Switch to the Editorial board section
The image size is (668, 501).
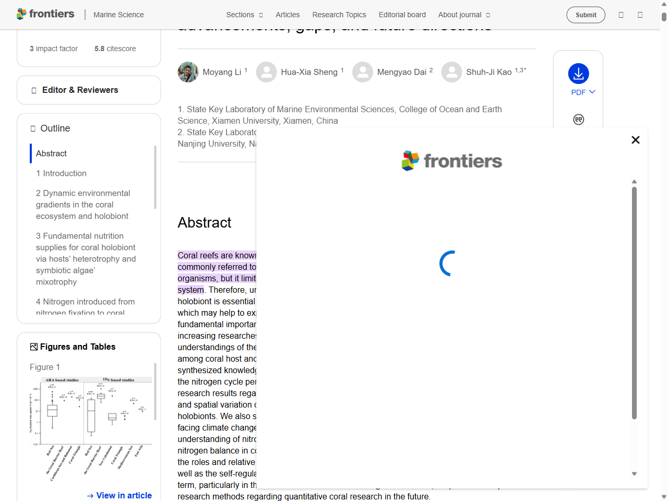402,15
